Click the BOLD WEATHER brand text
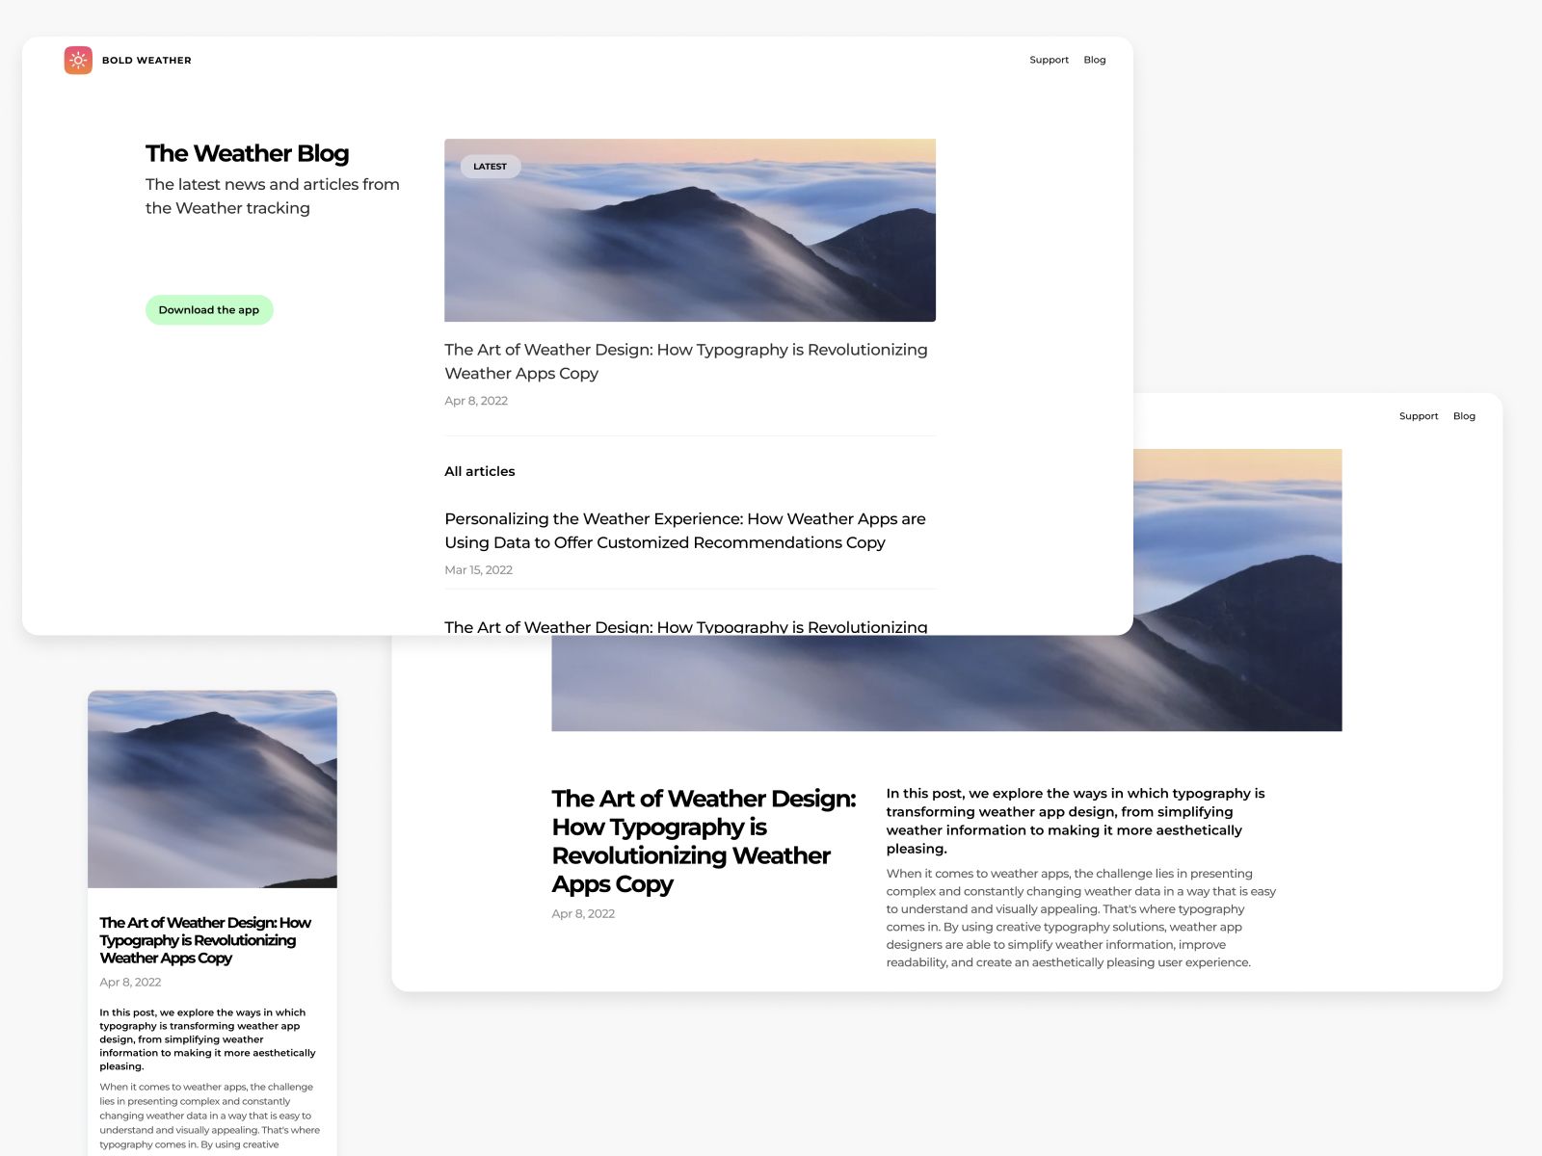The height and width of the screenshot is (1156, 1542). tap(146, 60)
